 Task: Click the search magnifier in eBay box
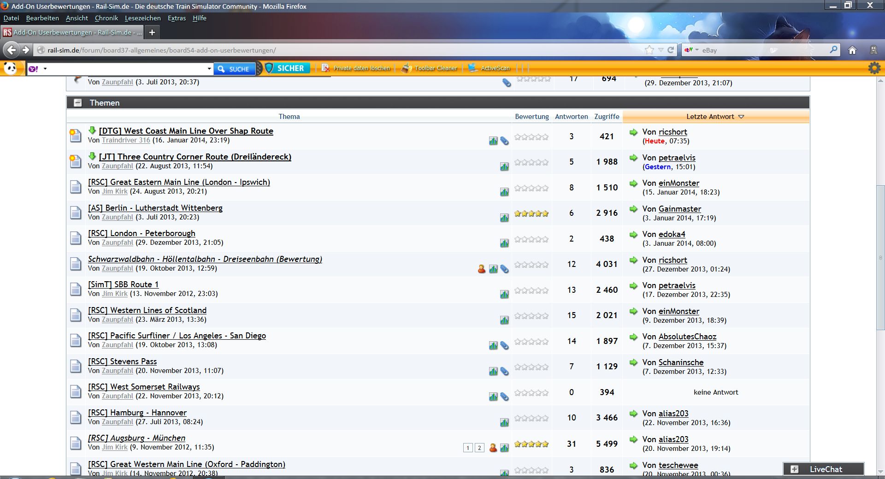[833, 49]
